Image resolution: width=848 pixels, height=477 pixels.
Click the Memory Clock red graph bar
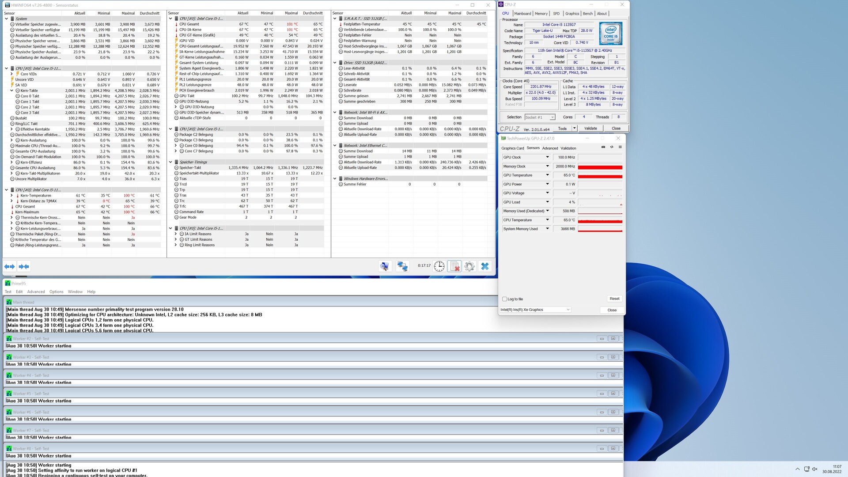tap(600, 167)
